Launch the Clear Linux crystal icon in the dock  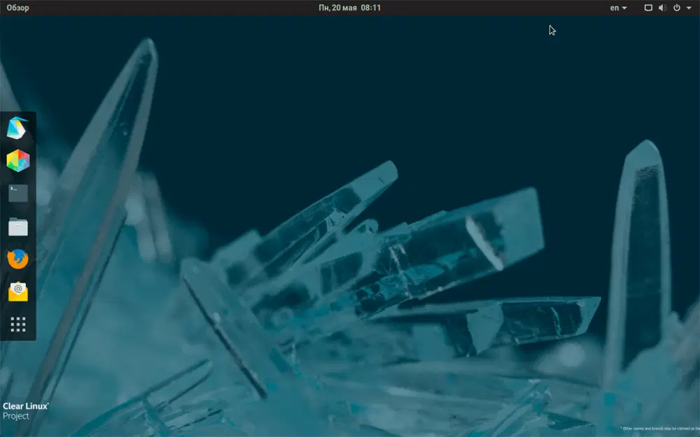pyautogui.click(x=18, y=128)
